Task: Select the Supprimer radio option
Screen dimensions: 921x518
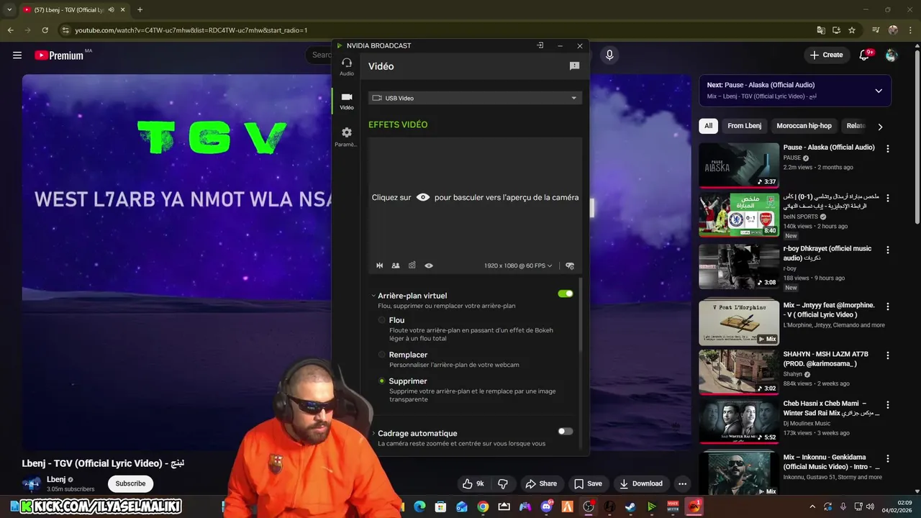Action: (x=382, y=381)
